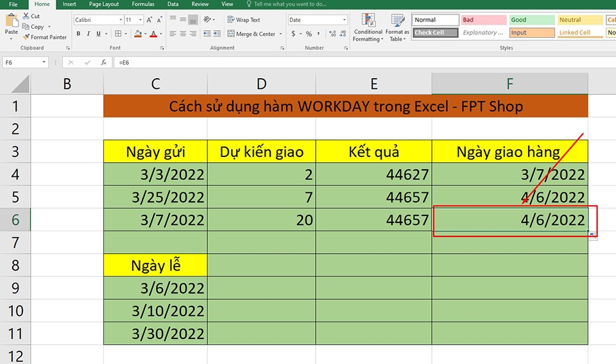Toggle Bold formatting
Image resolution: width=616 pixels, height=364 pixels.
[x=78, y=34]
